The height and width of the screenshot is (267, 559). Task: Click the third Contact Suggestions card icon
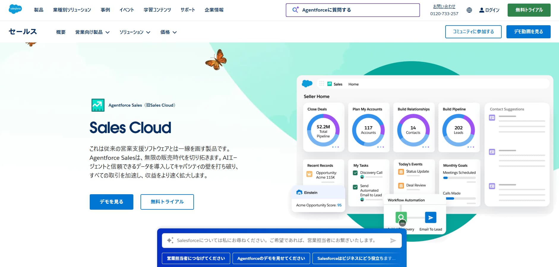pos(492,186)
